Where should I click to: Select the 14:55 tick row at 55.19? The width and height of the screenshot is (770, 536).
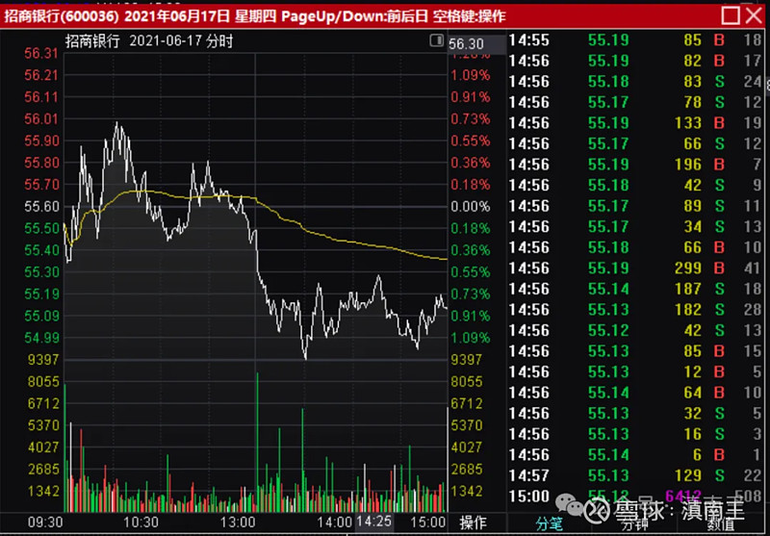(x=635, y=39)
